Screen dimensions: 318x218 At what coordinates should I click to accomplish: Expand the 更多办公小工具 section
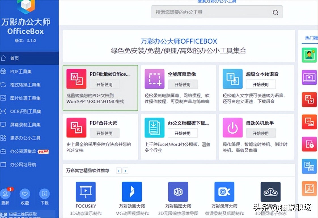(x=23, y=138)
